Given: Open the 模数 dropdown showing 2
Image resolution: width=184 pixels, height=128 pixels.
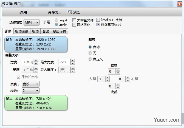Looking at the screenshot, I should 30,90.
